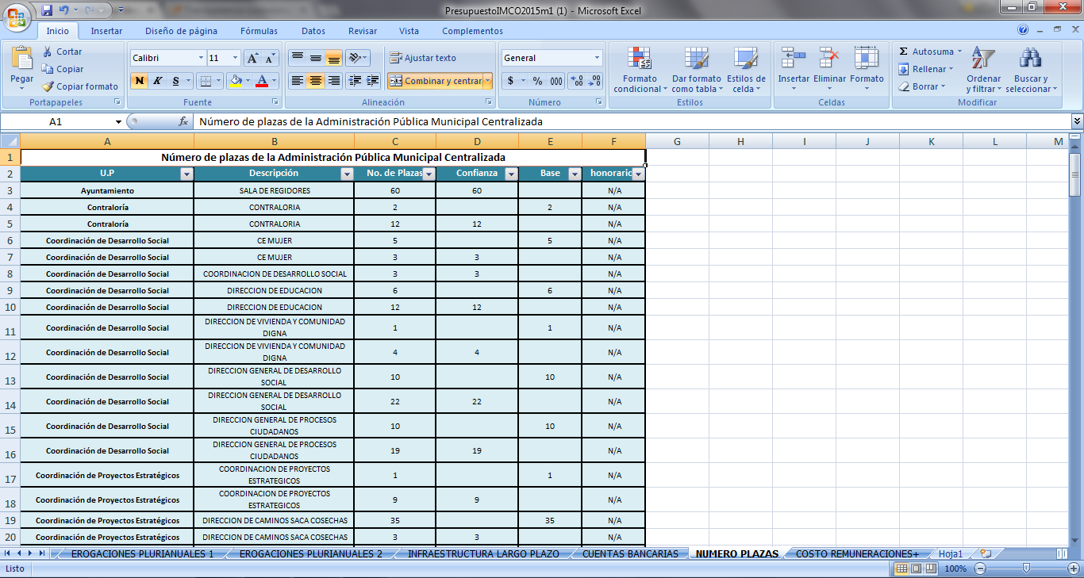1084x578 pixels.
Task: Apply the red font color A
Action: pyautogui.click(x=262, y=81)
